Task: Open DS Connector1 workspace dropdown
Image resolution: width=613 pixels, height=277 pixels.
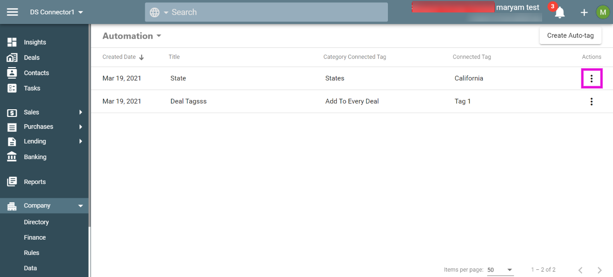Action: (x=57, y=12)
